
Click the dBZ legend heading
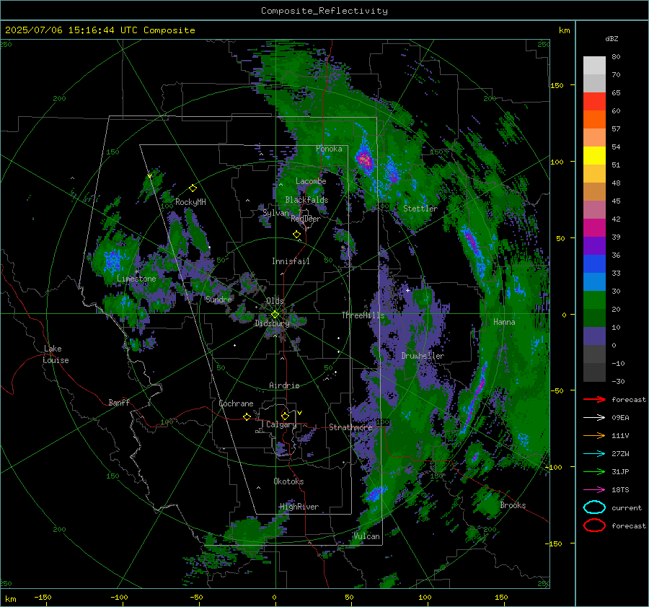[612, 38]
